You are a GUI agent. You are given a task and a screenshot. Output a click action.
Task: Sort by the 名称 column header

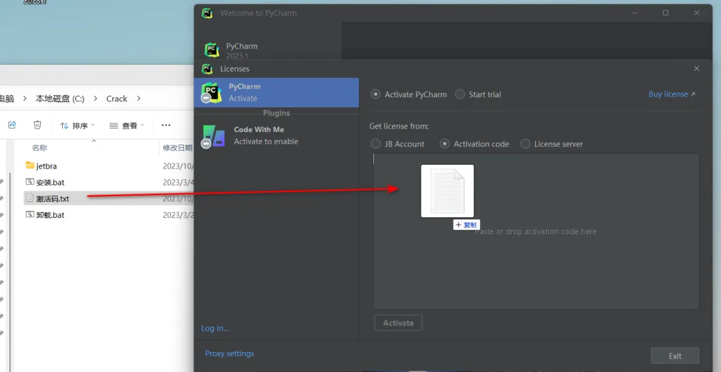point(39,147)
